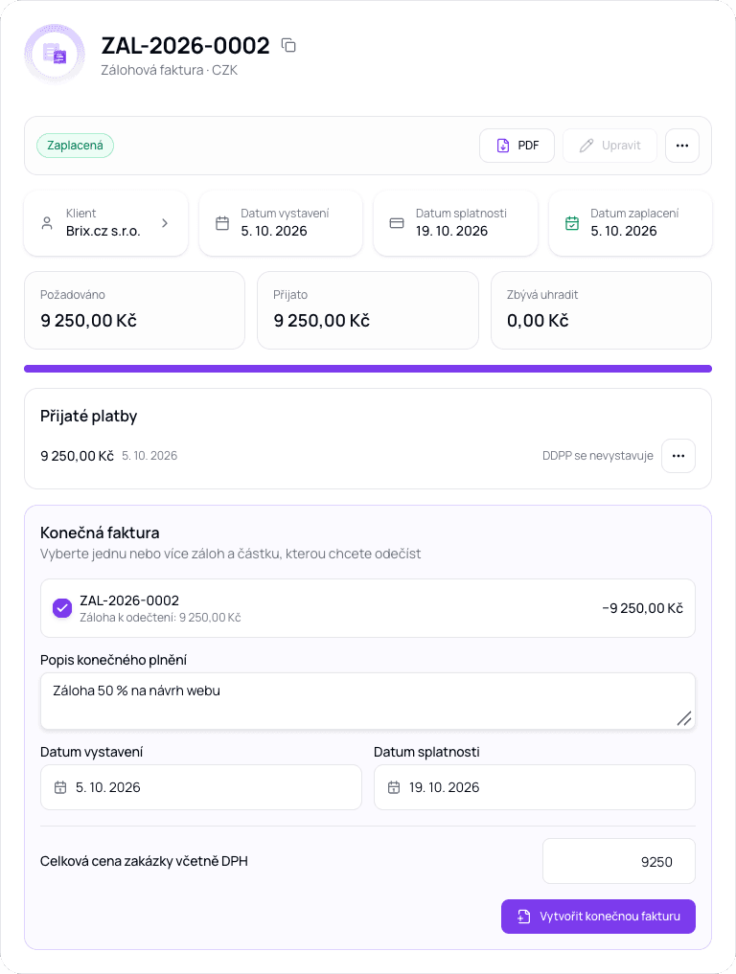This screenshot has height=974, width=736.
Task: Click the purple payment progress bar
Action: 367,369
